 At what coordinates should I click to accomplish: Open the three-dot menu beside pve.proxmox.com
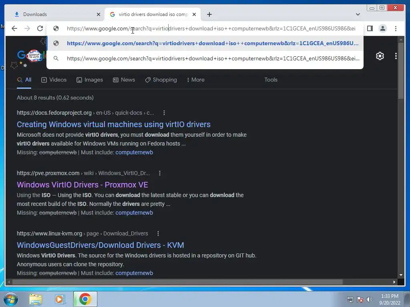[x=159, y=173]
